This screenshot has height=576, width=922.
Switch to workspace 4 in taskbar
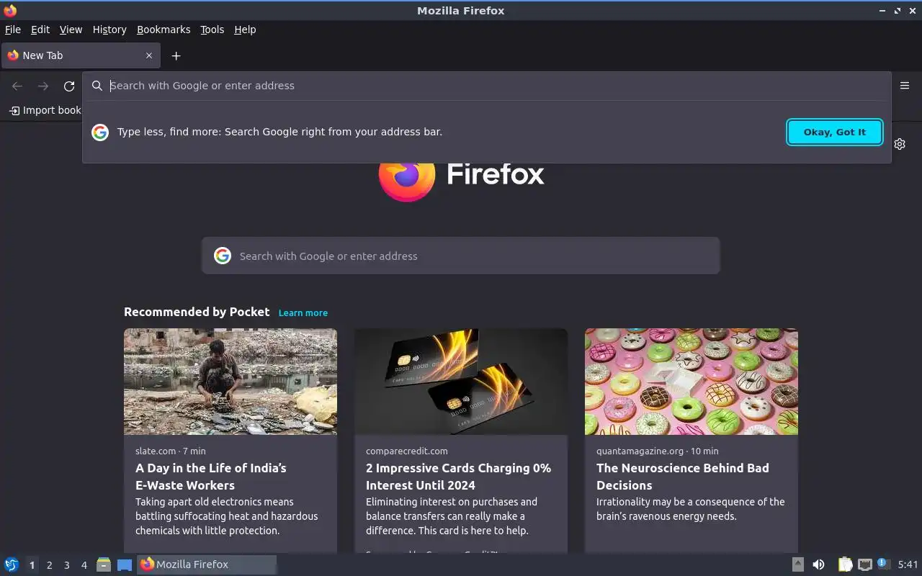click(84, 565)
